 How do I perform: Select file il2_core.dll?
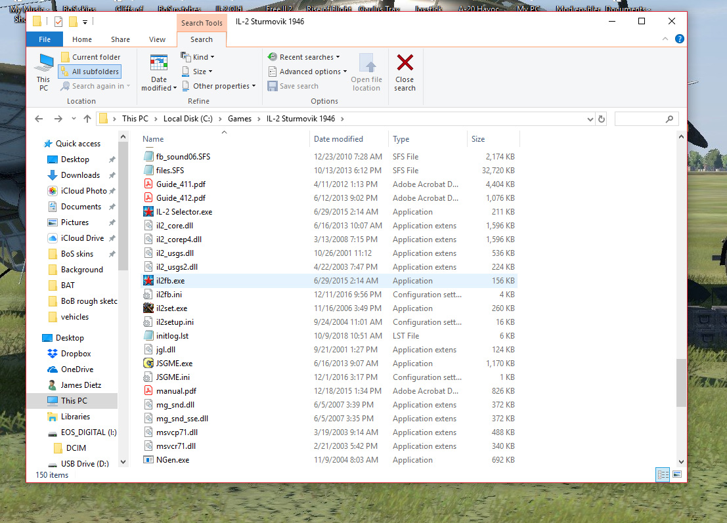(329, 226)
